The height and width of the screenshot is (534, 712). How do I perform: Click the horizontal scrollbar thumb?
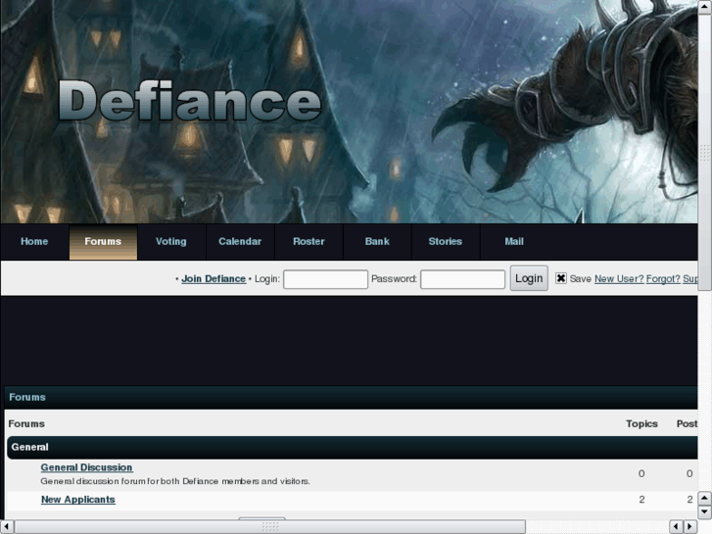pos(270,526)
